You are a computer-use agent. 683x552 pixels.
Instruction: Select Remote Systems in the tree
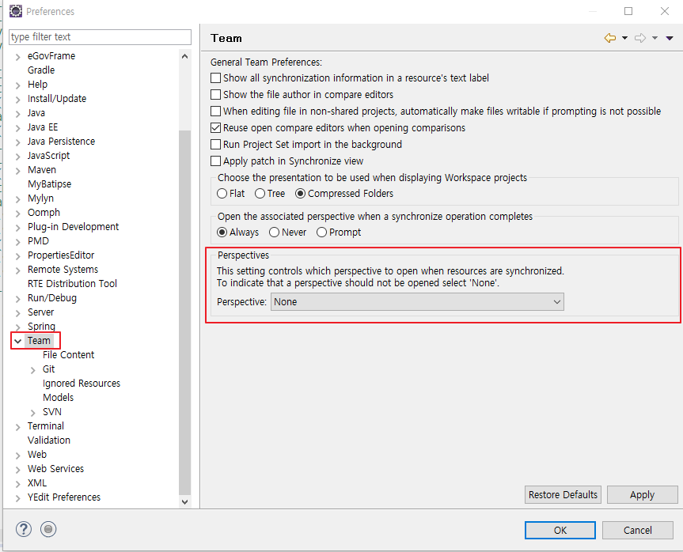(63, 270)
